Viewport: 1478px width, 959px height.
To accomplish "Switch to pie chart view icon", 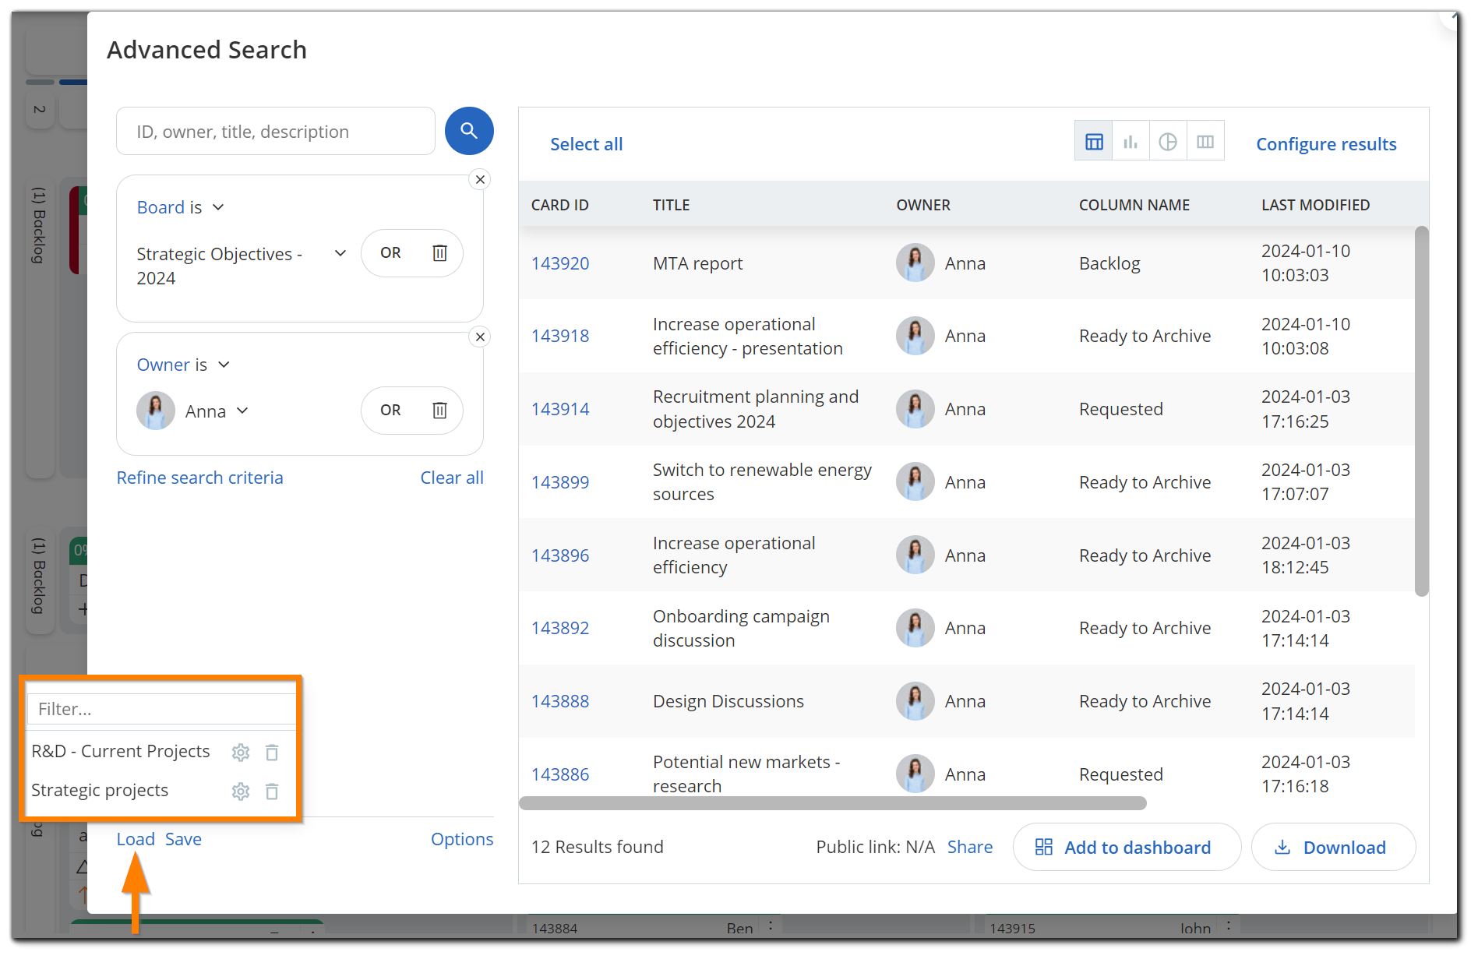I will click(1167, 142).
